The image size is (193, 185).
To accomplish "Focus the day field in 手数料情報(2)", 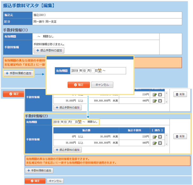I will coord(73,122).
